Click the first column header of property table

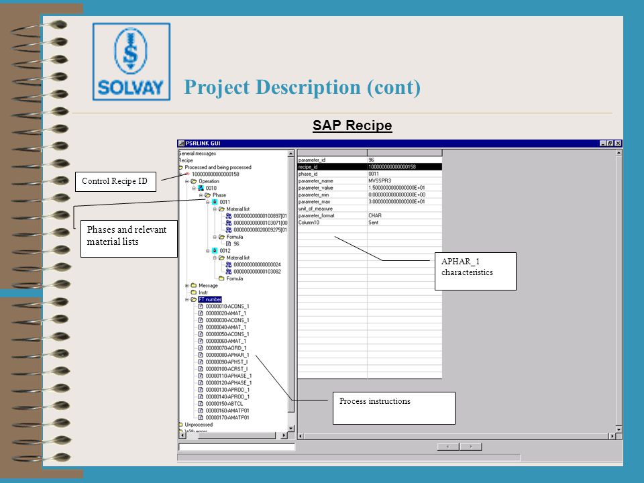pyautogui.click(x=332, y=153)
